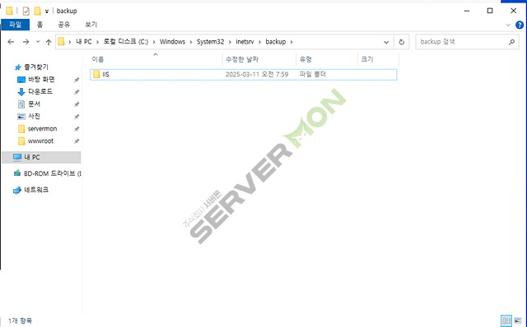Viewport: 527px width, 327px height.
Task: Refresh the current folder
Action: tap(401, 42)
